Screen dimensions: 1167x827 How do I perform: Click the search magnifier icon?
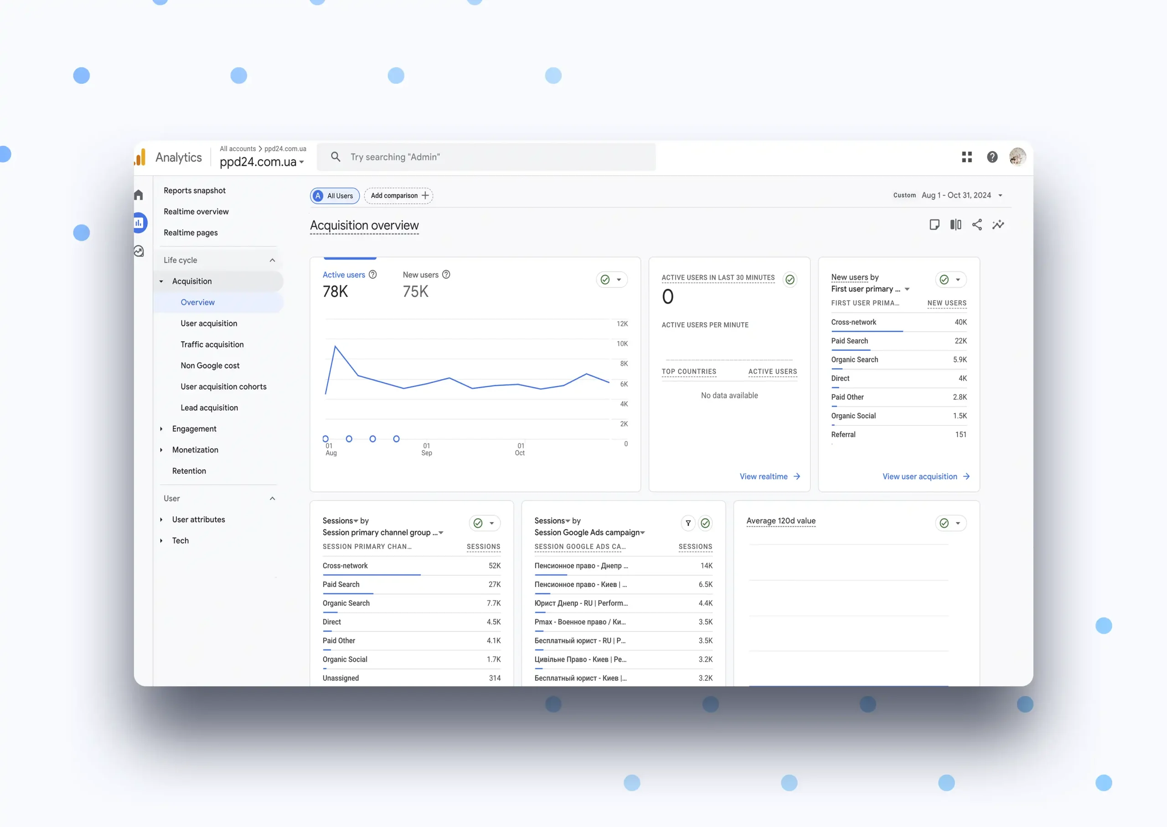point(335,157)
